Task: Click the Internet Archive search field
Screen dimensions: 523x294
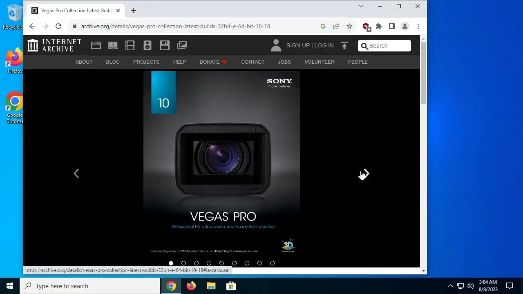Action: [384, 46]
